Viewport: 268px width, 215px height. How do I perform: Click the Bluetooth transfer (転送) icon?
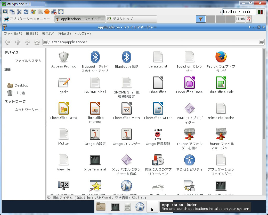tap(126, 57)
